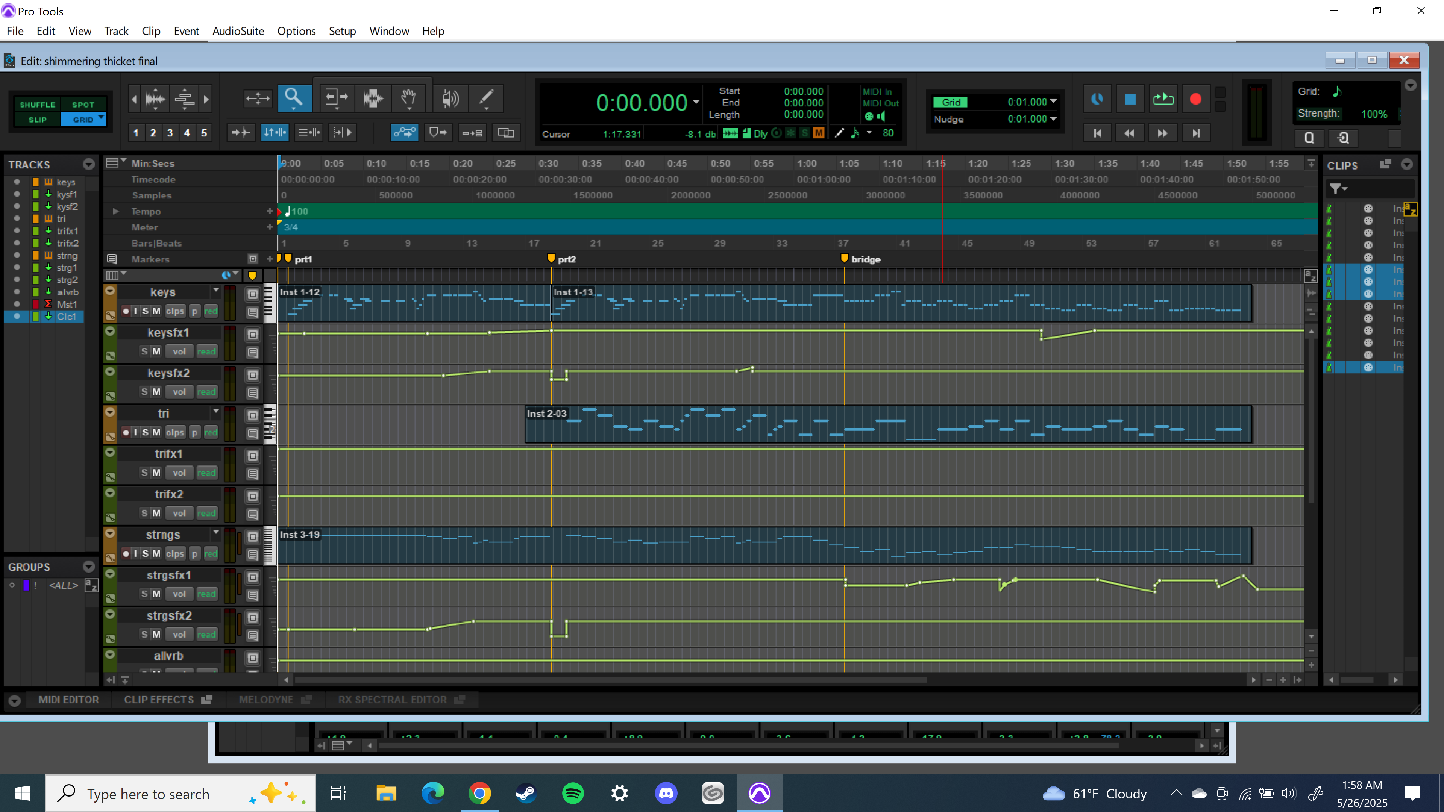
Task: Open Spotify from the taskbar
Action: tap(573, 793)
